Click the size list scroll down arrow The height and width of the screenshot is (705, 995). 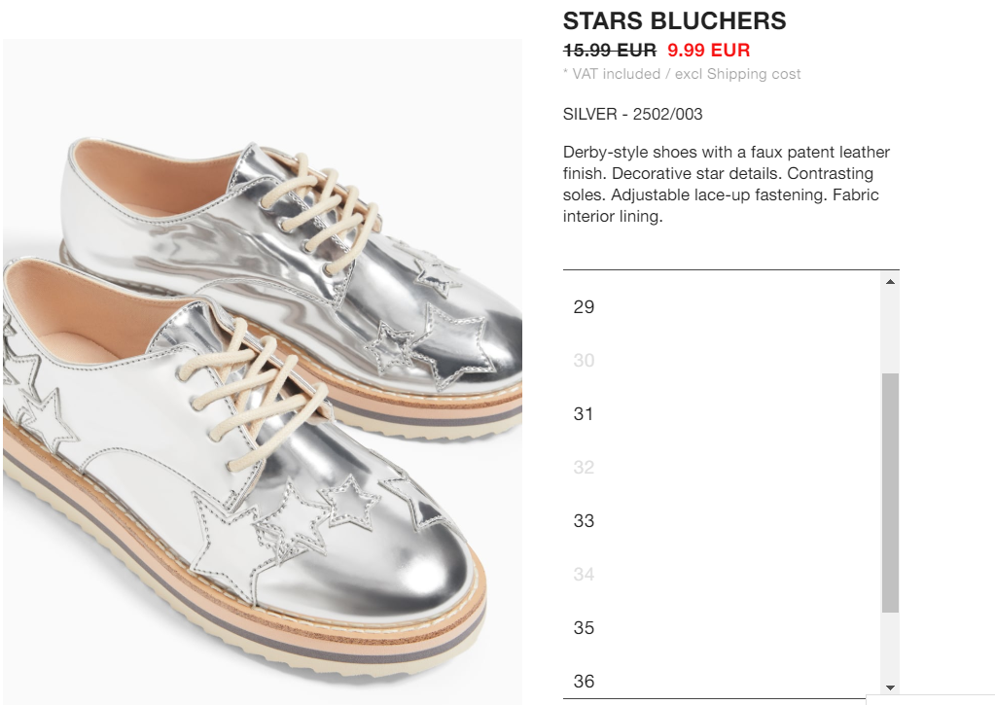tap(890, 687)
